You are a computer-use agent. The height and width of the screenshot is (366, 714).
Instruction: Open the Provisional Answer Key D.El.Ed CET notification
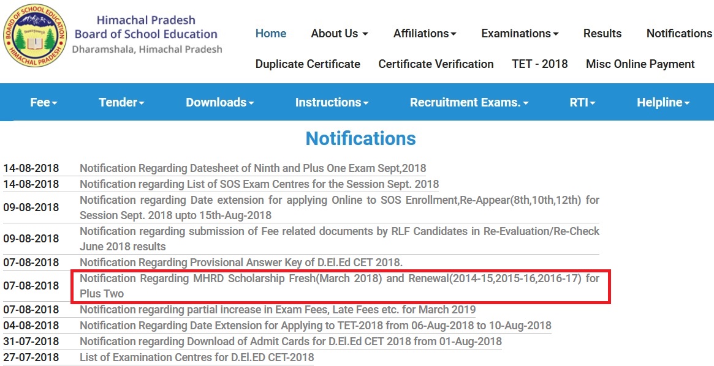[x=241, y=263]
